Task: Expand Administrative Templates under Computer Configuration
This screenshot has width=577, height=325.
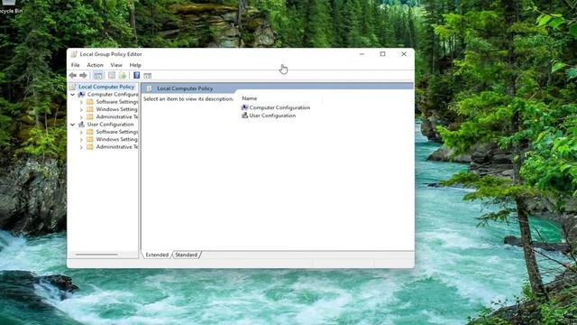Action: point(81,117)
